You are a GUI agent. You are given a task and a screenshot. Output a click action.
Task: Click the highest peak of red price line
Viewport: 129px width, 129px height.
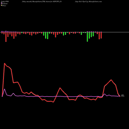point(4,63)
